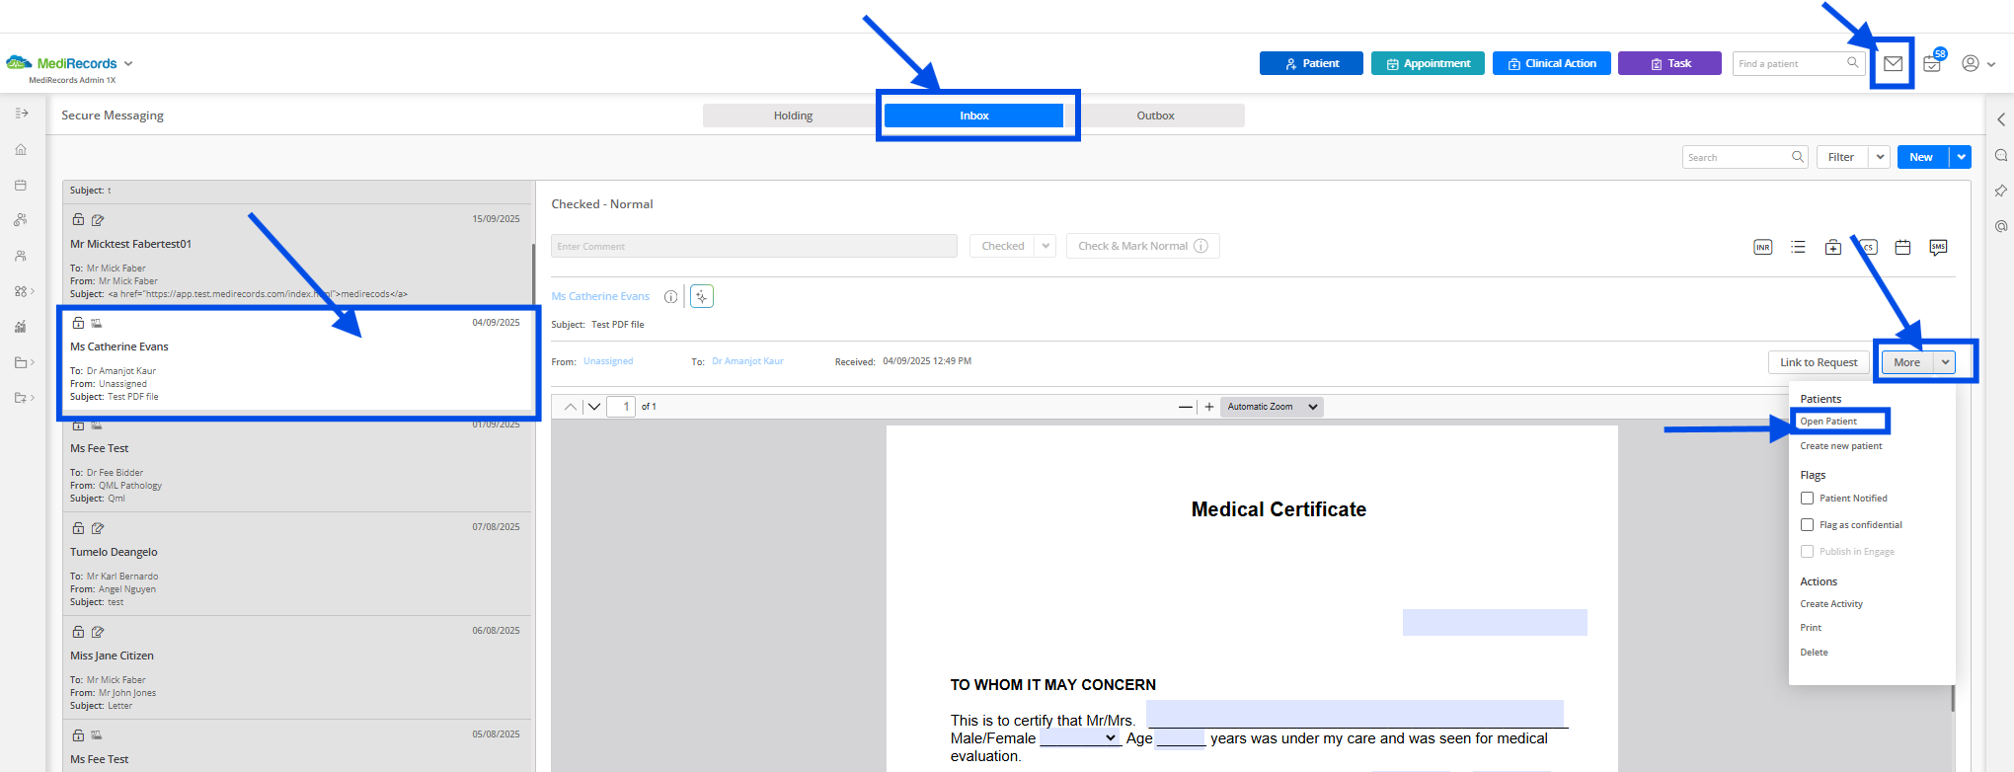Click the INR icon in message toolbar
This screenshot has height=772, width=2014.
click(1763, 247)
